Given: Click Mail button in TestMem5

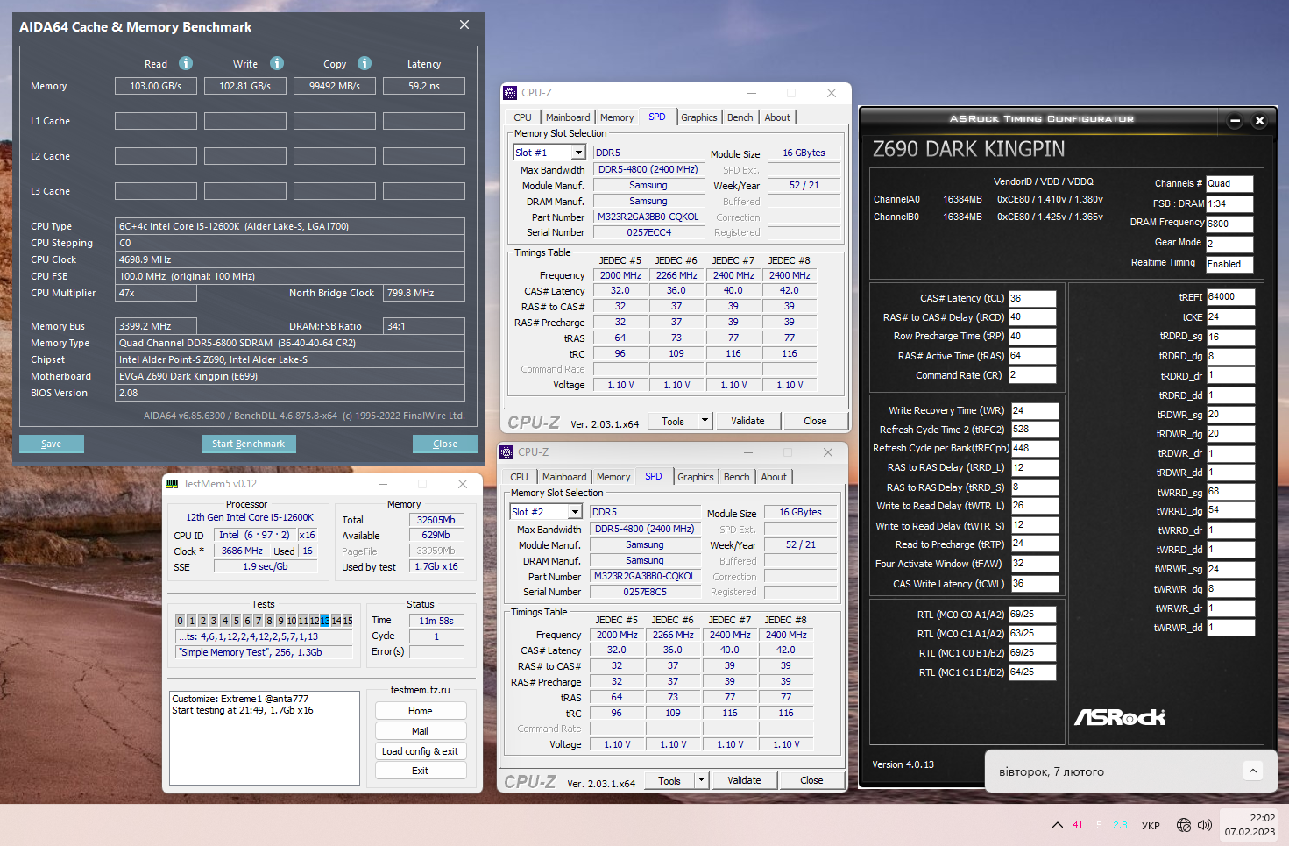Looking at the screenshot, I should point(421,731).
